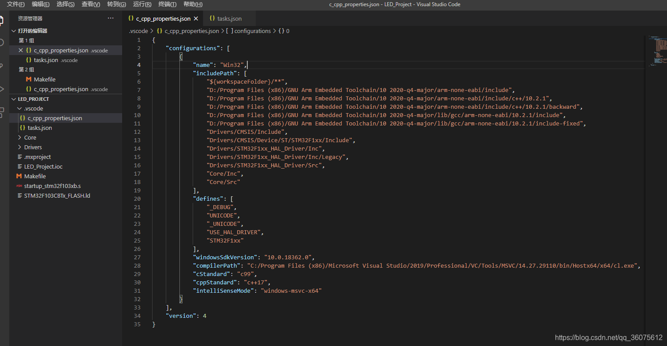Open the 帮助(H) menu
The height and width of the screenshot is (346, 667).
pos(193,4)
